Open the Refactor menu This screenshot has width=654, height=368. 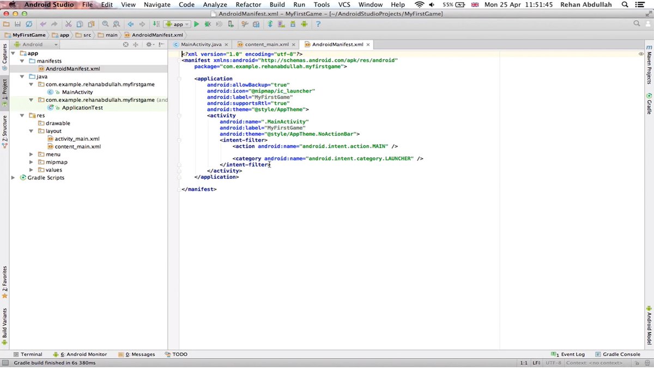pos(248,4)
